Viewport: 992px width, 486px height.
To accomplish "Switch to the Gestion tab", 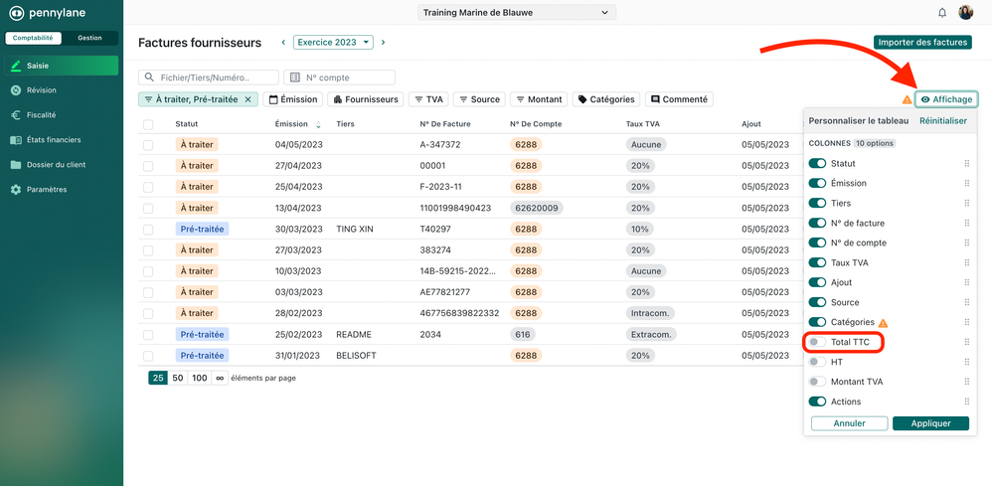I will point(89,38).
